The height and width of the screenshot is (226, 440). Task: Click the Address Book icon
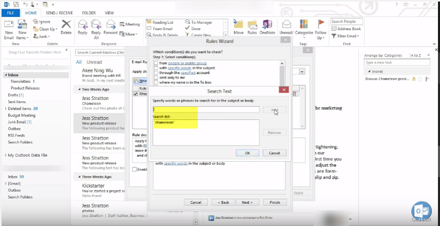[x=334, y=29]
